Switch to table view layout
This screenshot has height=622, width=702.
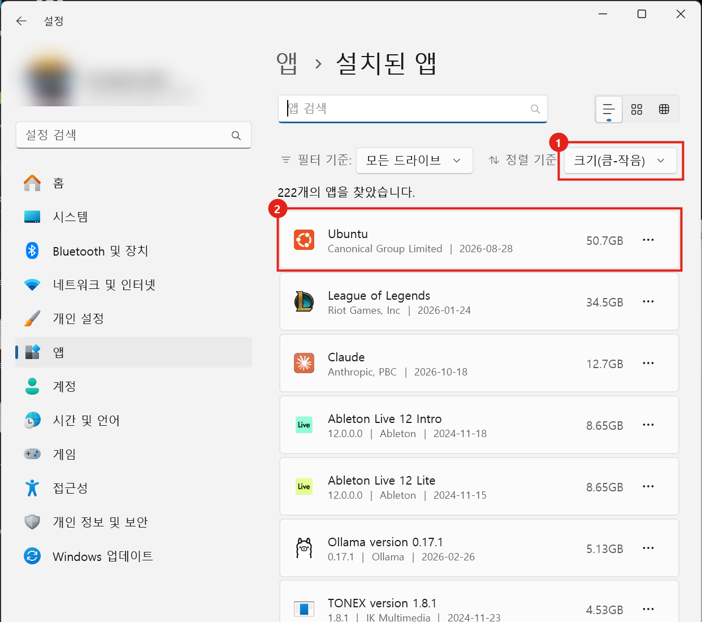(x=664, y=109)
